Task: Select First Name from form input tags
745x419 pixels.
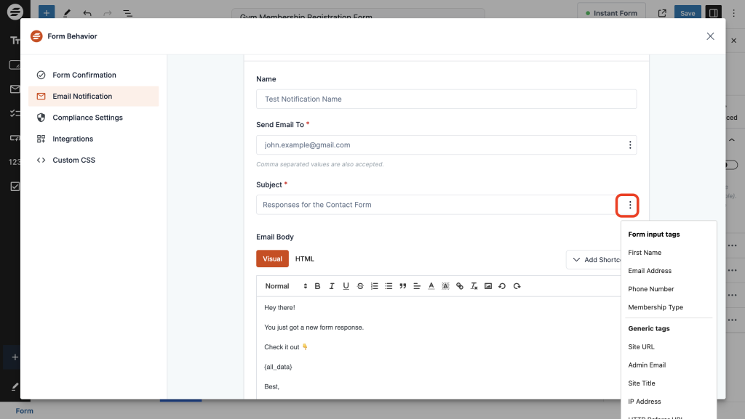Action: [x=645, y=253]
